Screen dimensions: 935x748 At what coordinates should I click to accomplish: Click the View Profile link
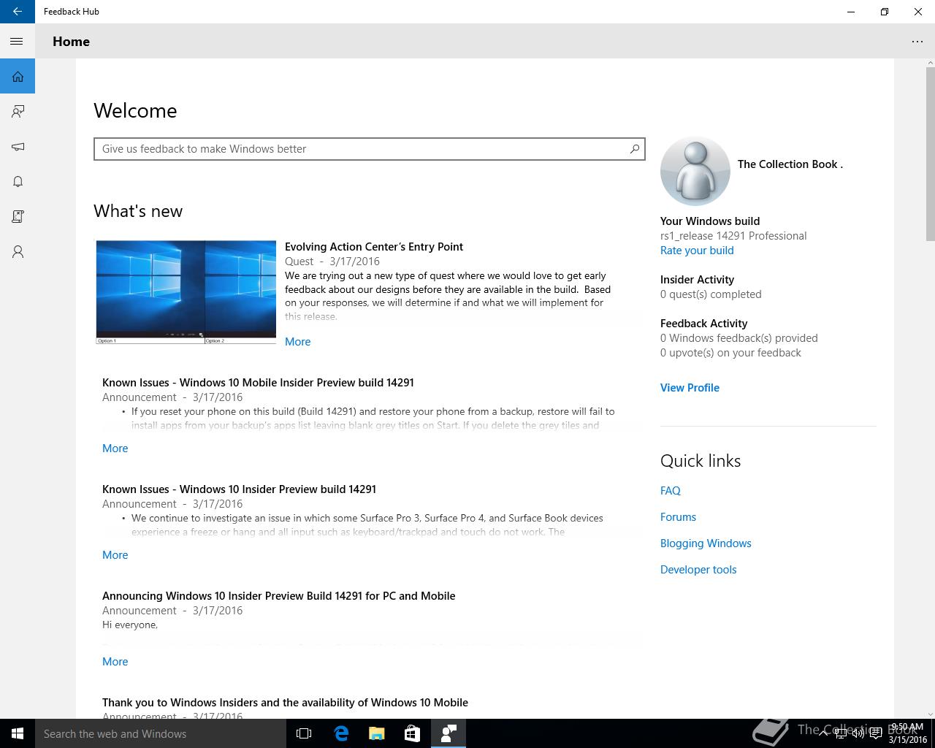690,388
